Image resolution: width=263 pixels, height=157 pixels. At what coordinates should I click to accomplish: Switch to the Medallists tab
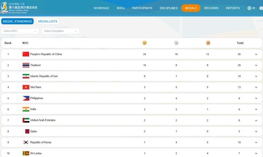[x=48, y=22]
